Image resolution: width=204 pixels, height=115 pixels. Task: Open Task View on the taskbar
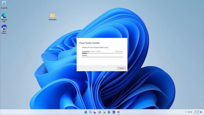coord(95,112)
